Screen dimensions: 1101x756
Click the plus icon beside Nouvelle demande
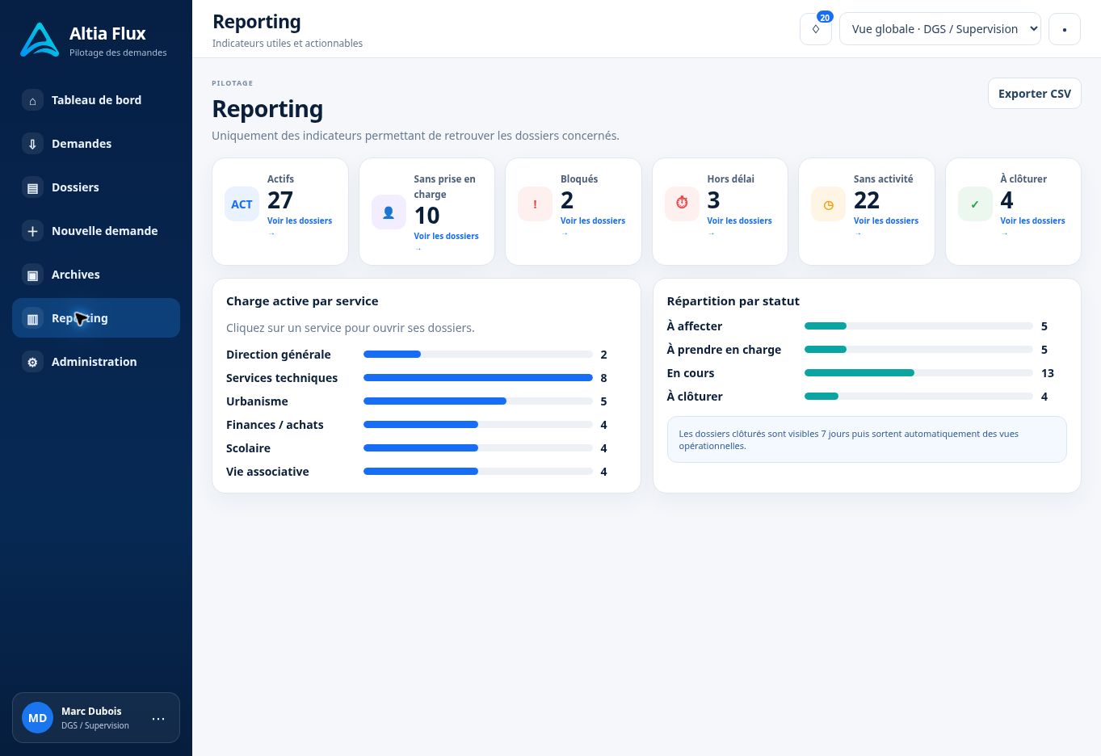[32, 231]
